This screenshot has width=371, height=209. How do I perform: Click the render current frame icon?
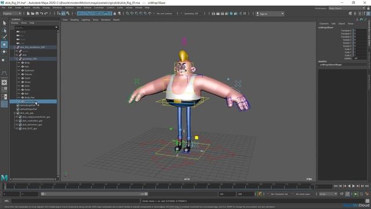pos(218,14)
